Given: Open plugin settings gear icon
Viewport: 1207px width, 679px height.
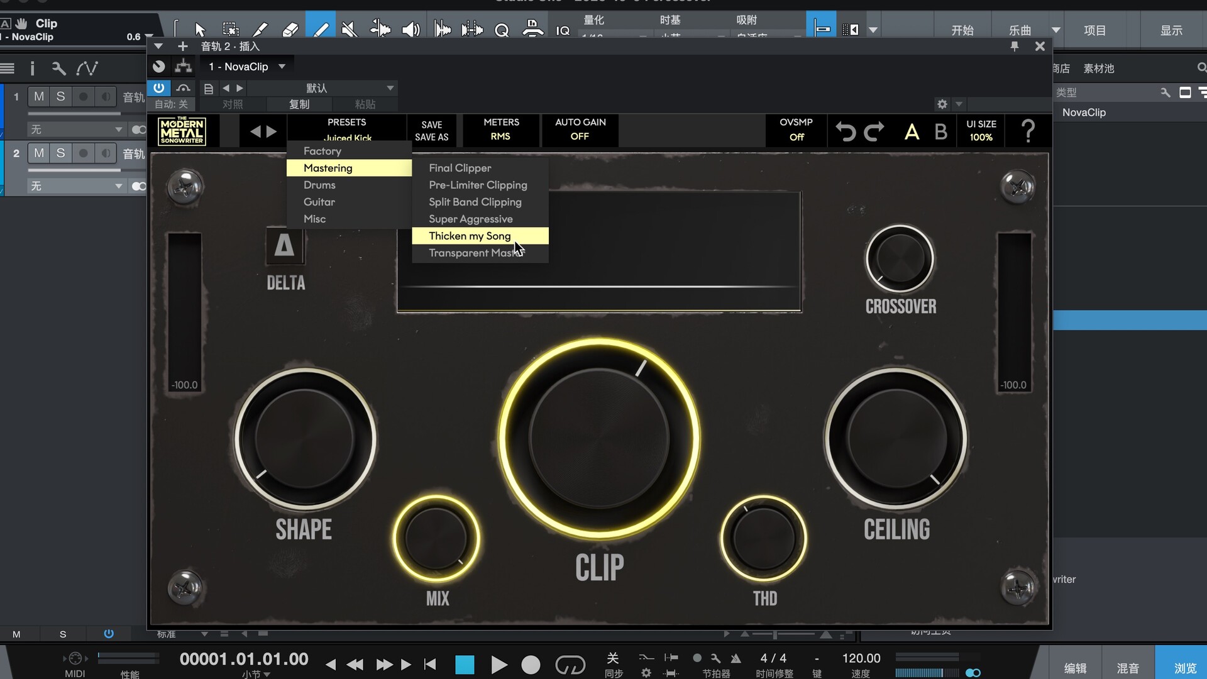Looking at the screenshot, I should click(942, 104).
